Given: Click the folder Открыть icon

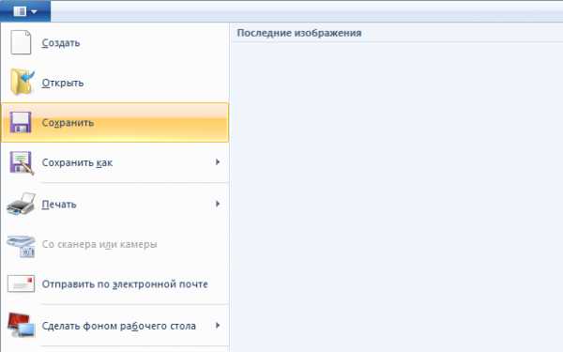Looking at the screenshot, I should [23, 83].
